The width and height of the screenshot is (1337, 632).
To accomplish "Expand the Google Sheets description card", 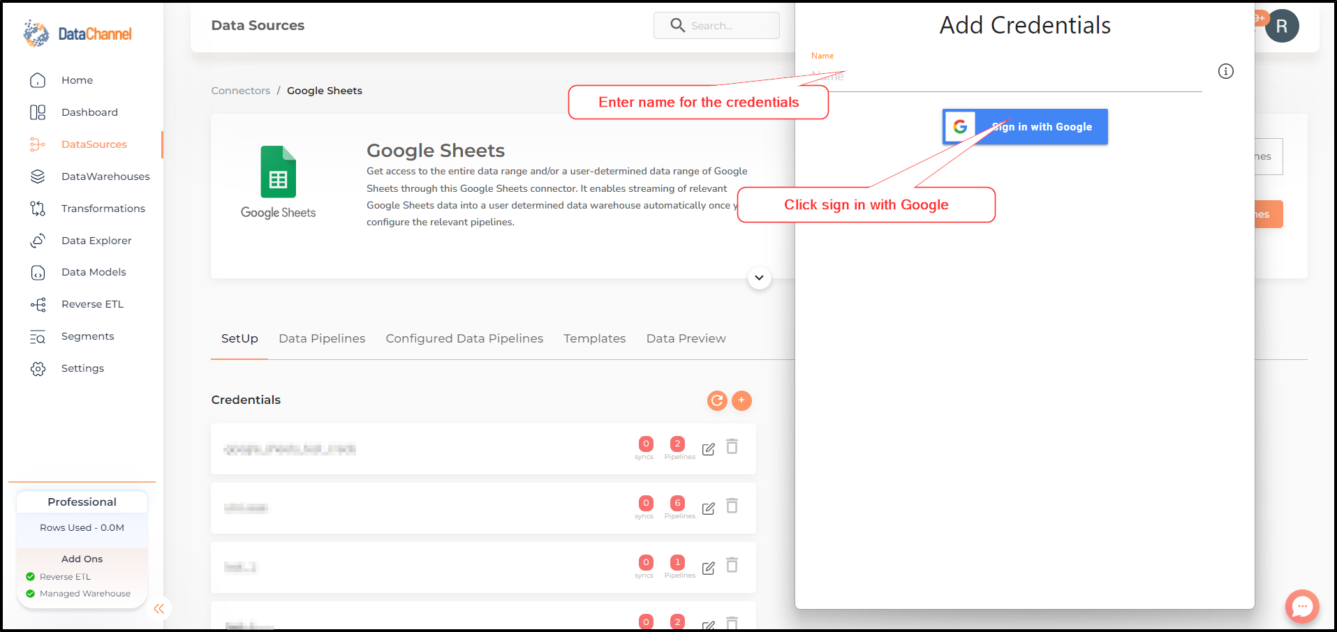I will pyautogui.click(x=759, y=278).
